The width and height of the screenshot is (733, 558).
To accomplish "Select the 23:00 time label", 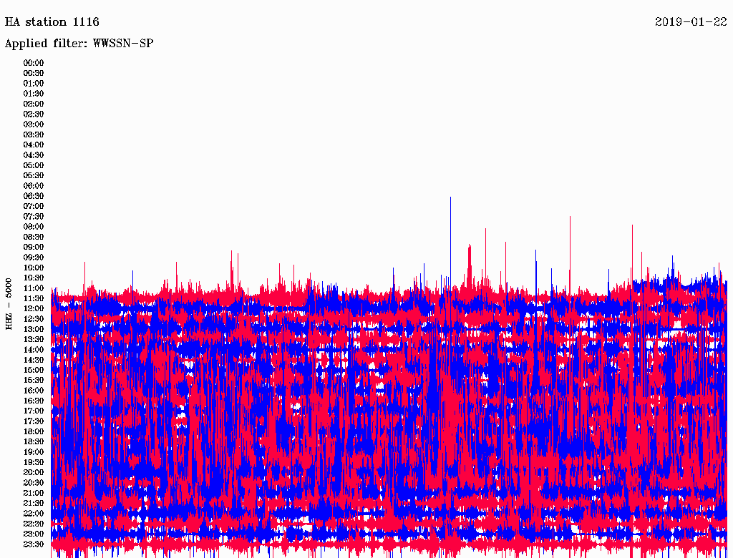I will (34, 534).
